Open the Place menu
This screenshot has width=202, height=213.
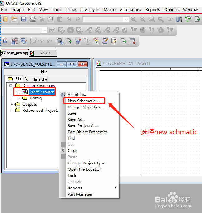click(71, 10)
